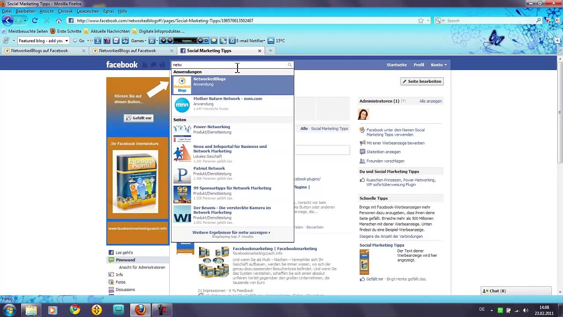Open Meistbesuchte Seiten bookmark
The image size is (563, 317).
pos(24,31)
